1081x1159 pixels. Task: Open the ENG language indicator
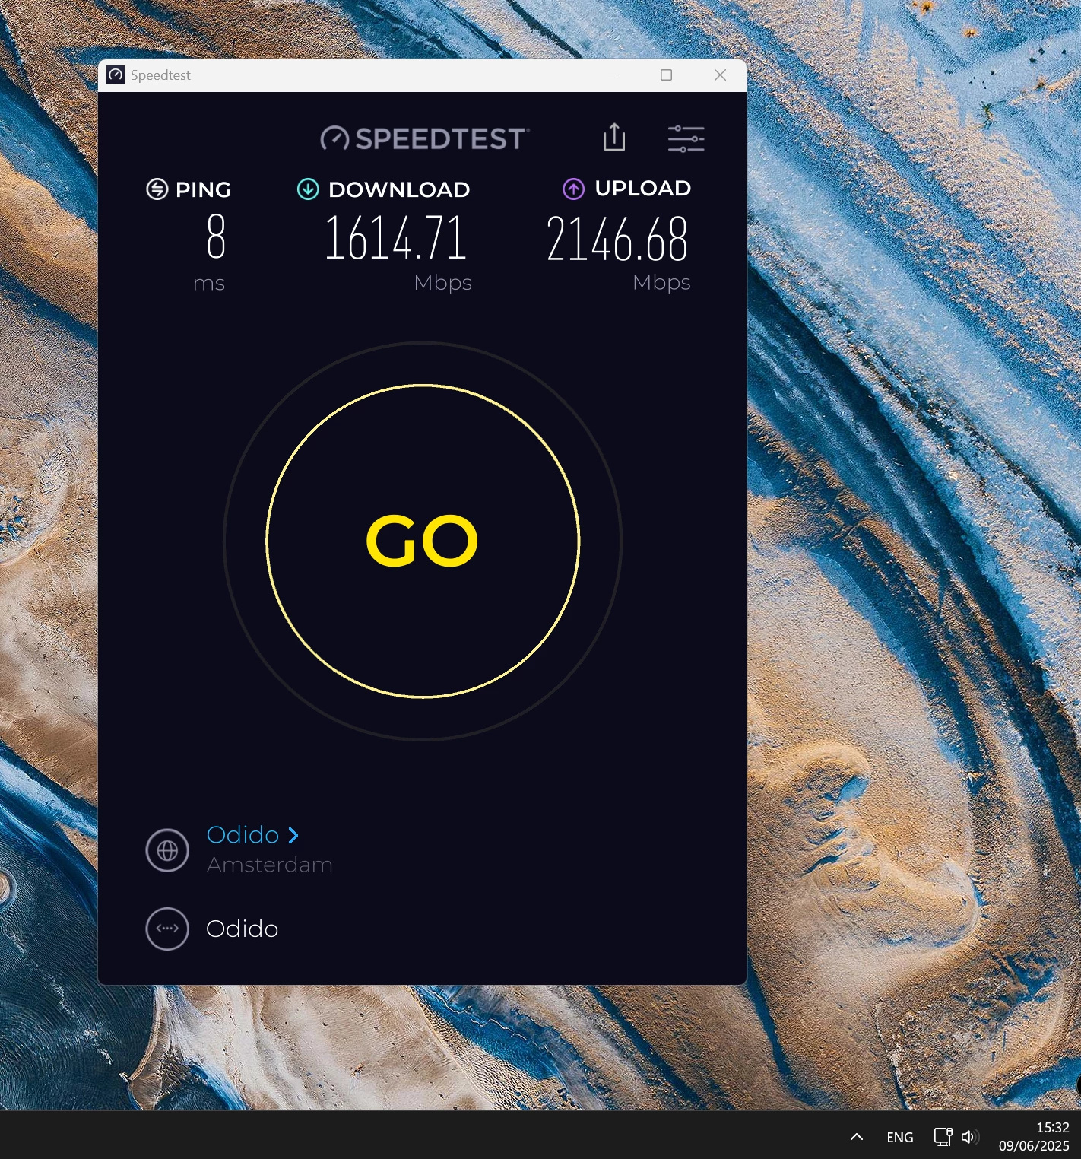click(900, 1137)
